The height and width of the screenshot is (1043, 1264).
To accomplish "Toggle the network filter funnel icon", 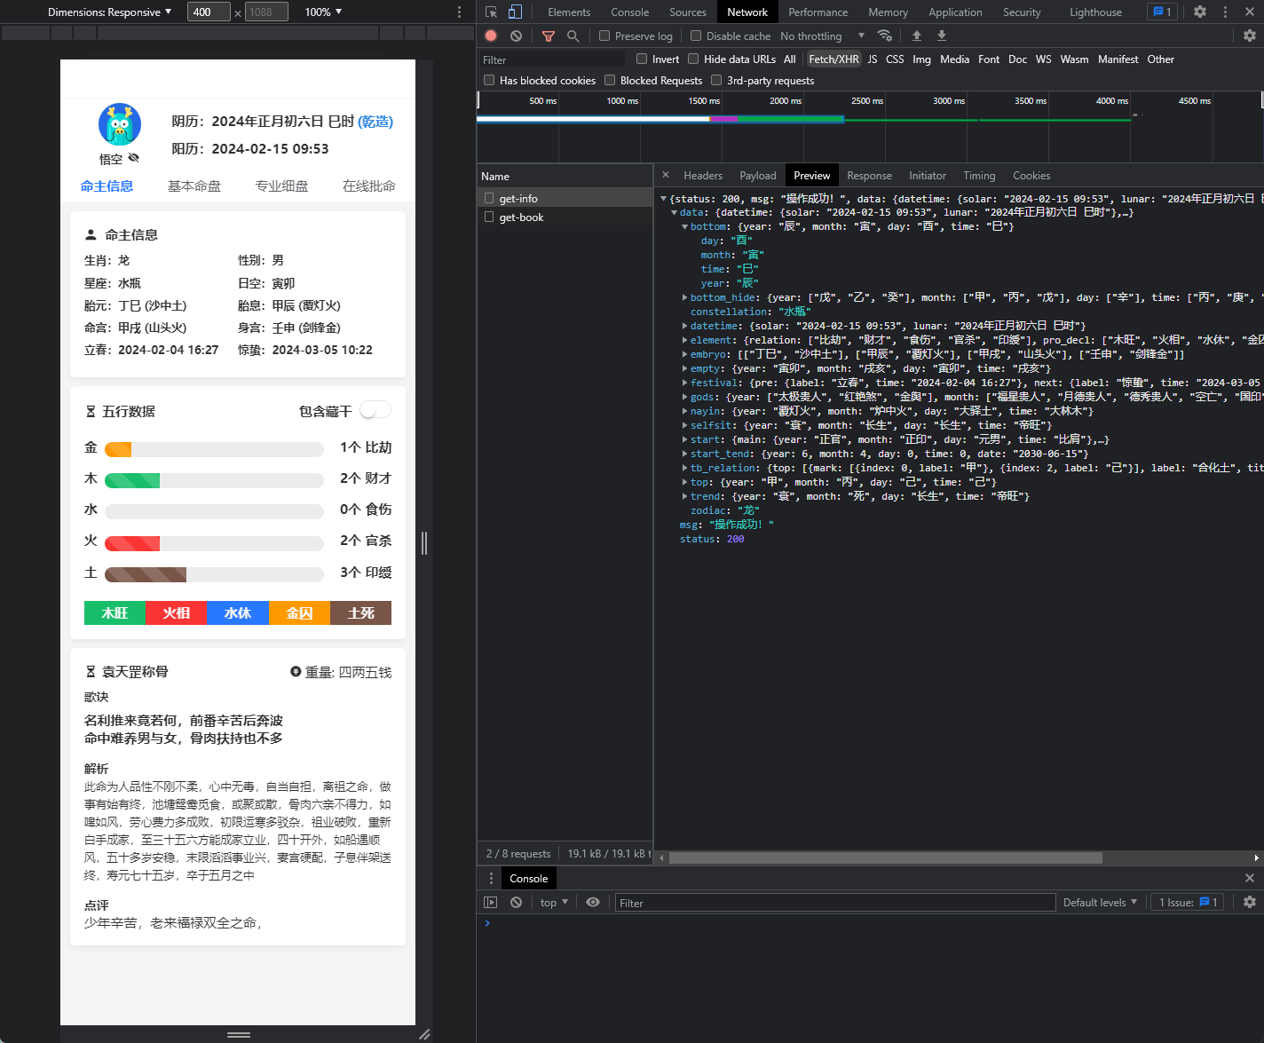I will (549, 36).
